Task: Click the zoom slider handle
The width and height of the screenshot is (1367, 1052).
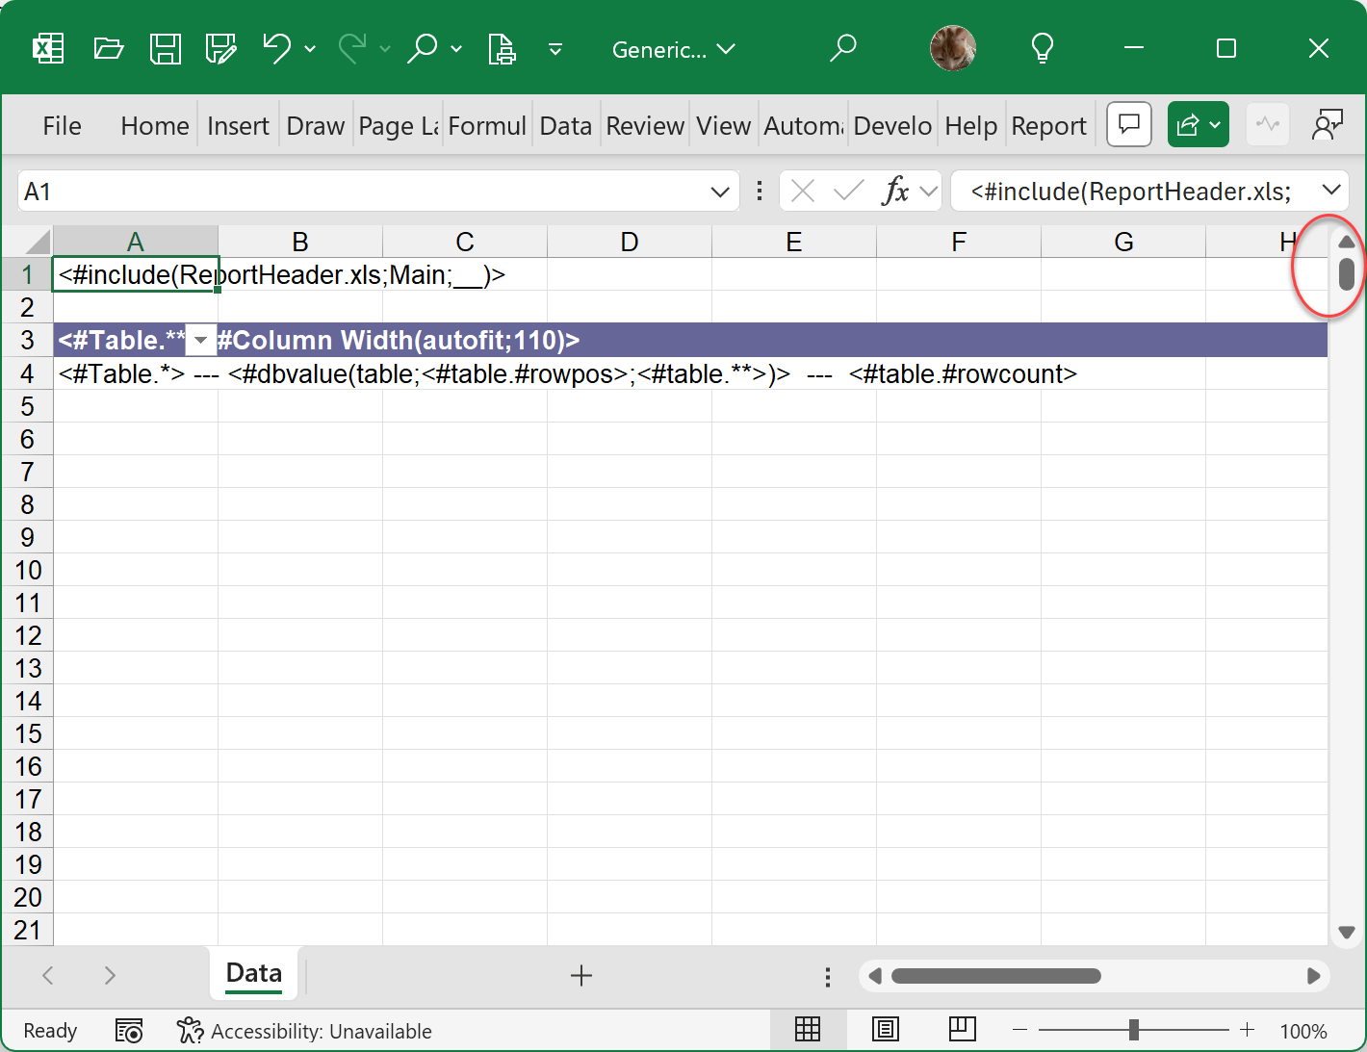Action: [x=1134, y=1030]
